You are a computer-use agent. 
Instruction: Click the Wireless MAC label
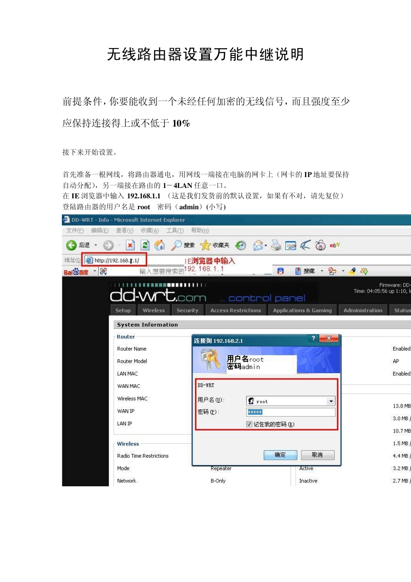(x=132, y=399)
